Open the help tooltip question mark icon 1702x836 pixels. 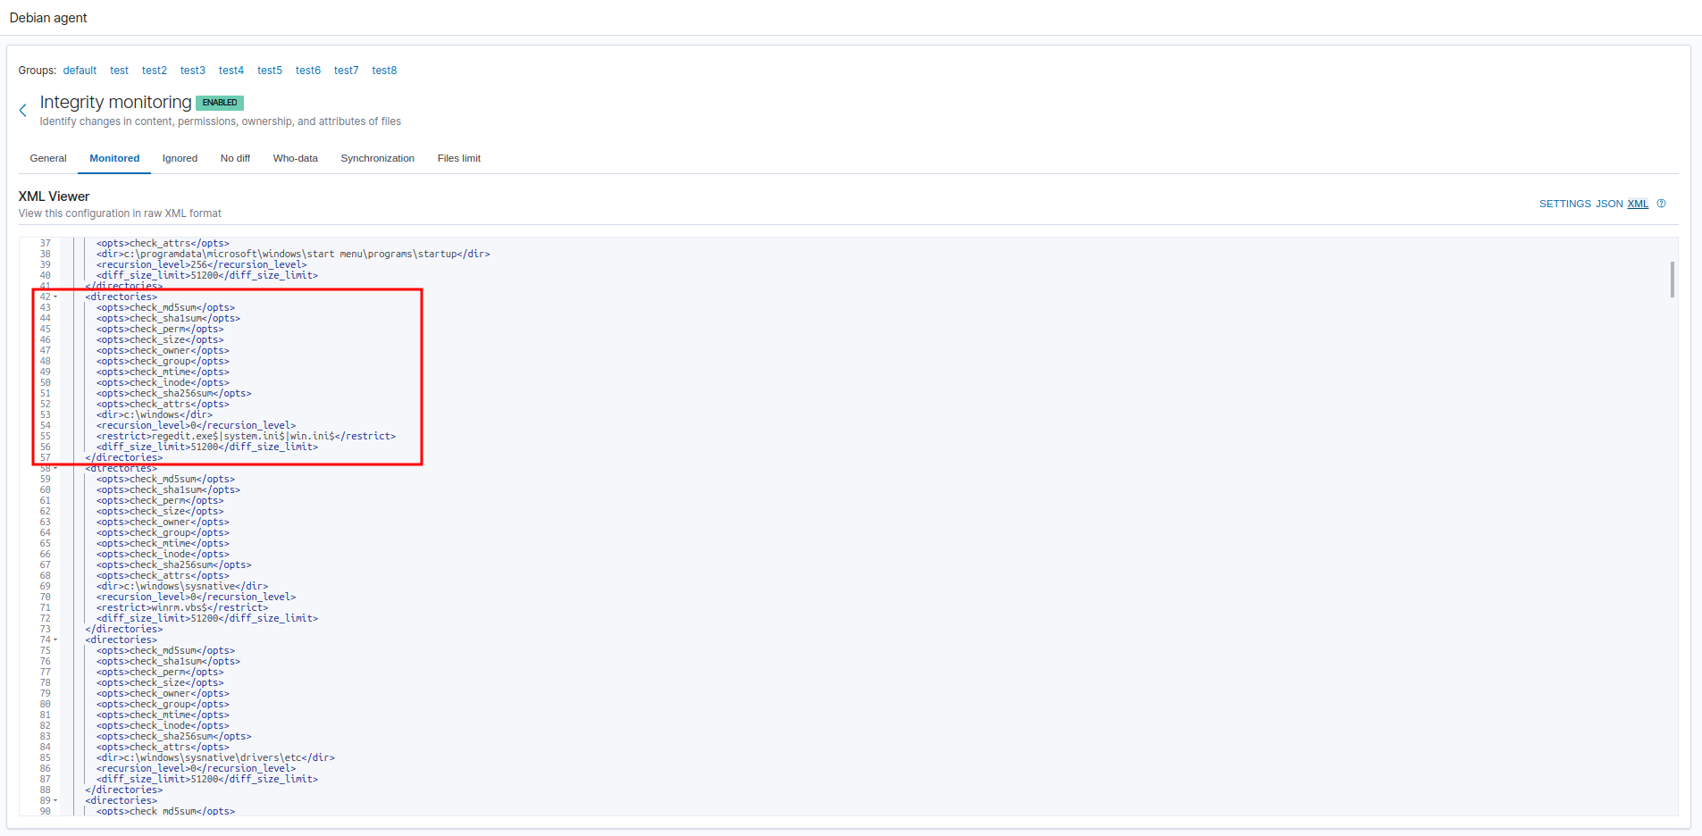(1661, 204)
